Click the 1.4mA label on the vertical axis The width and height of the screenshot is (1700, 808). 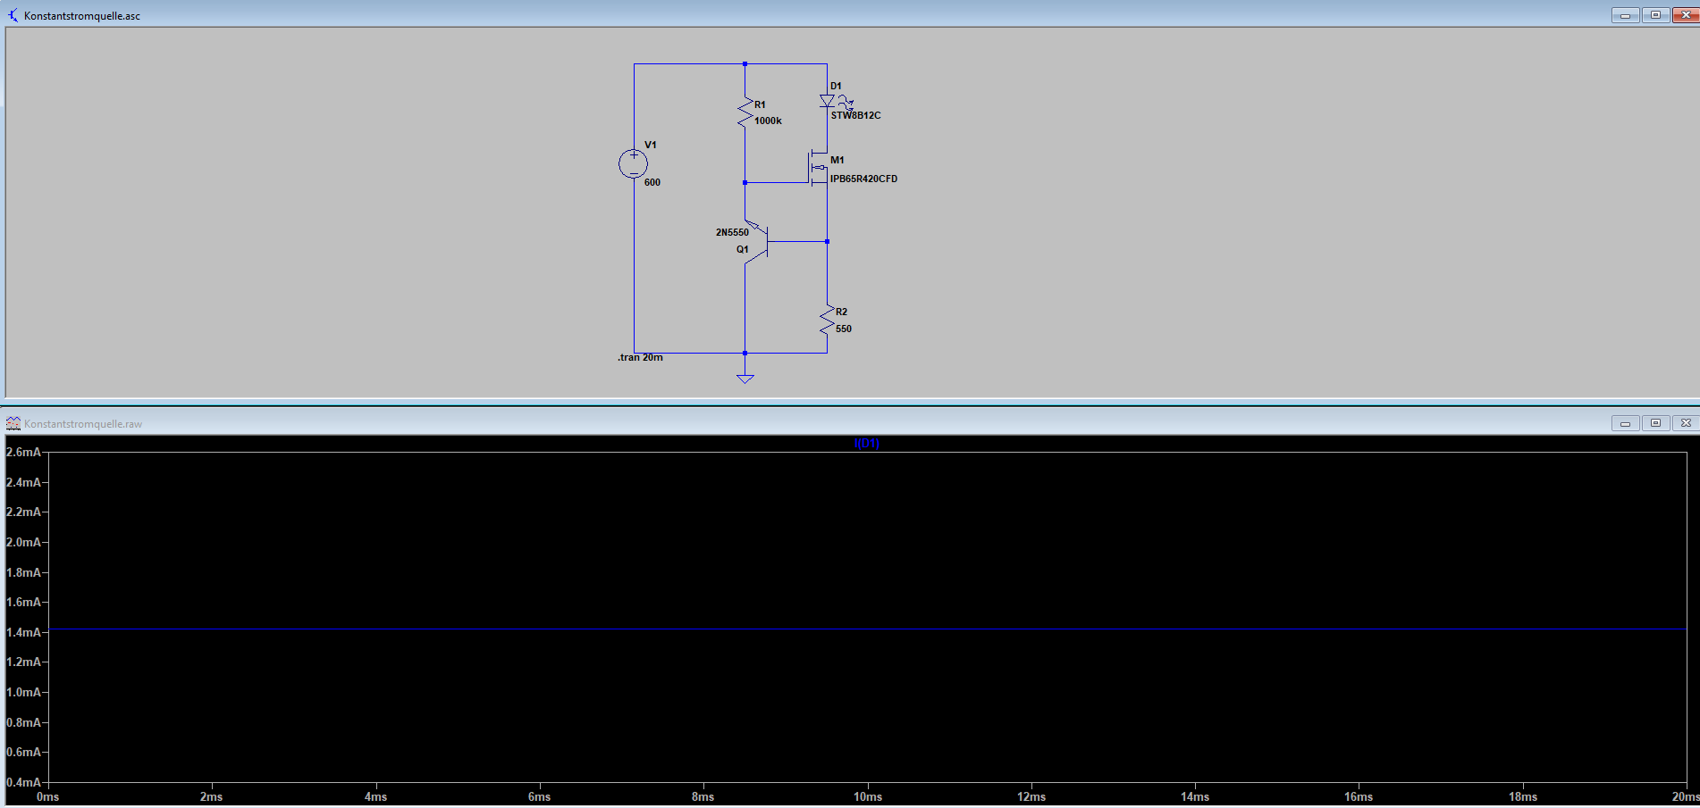[x=23, y=632]
